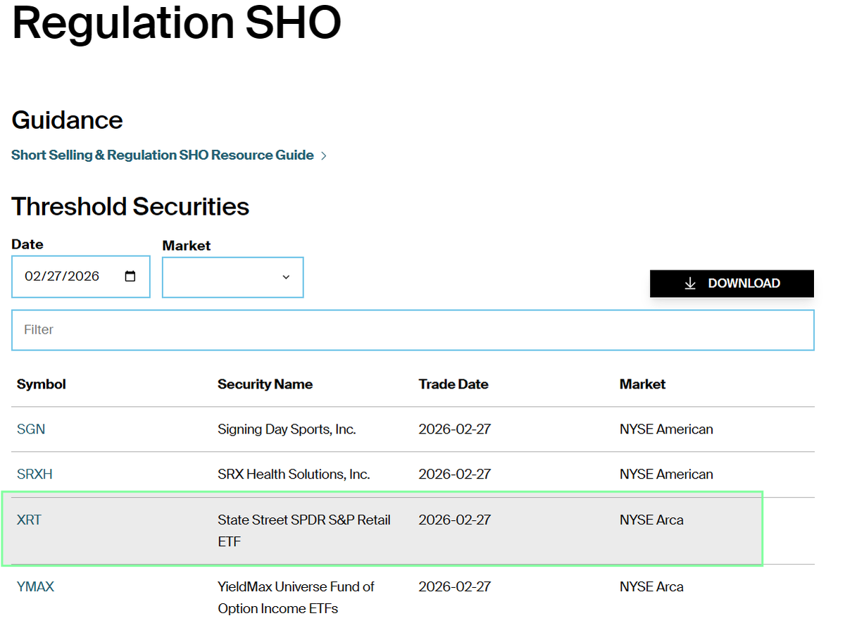845x623 pixels.
Task: Click the trade date in the SRXH row
Action: 455,474
